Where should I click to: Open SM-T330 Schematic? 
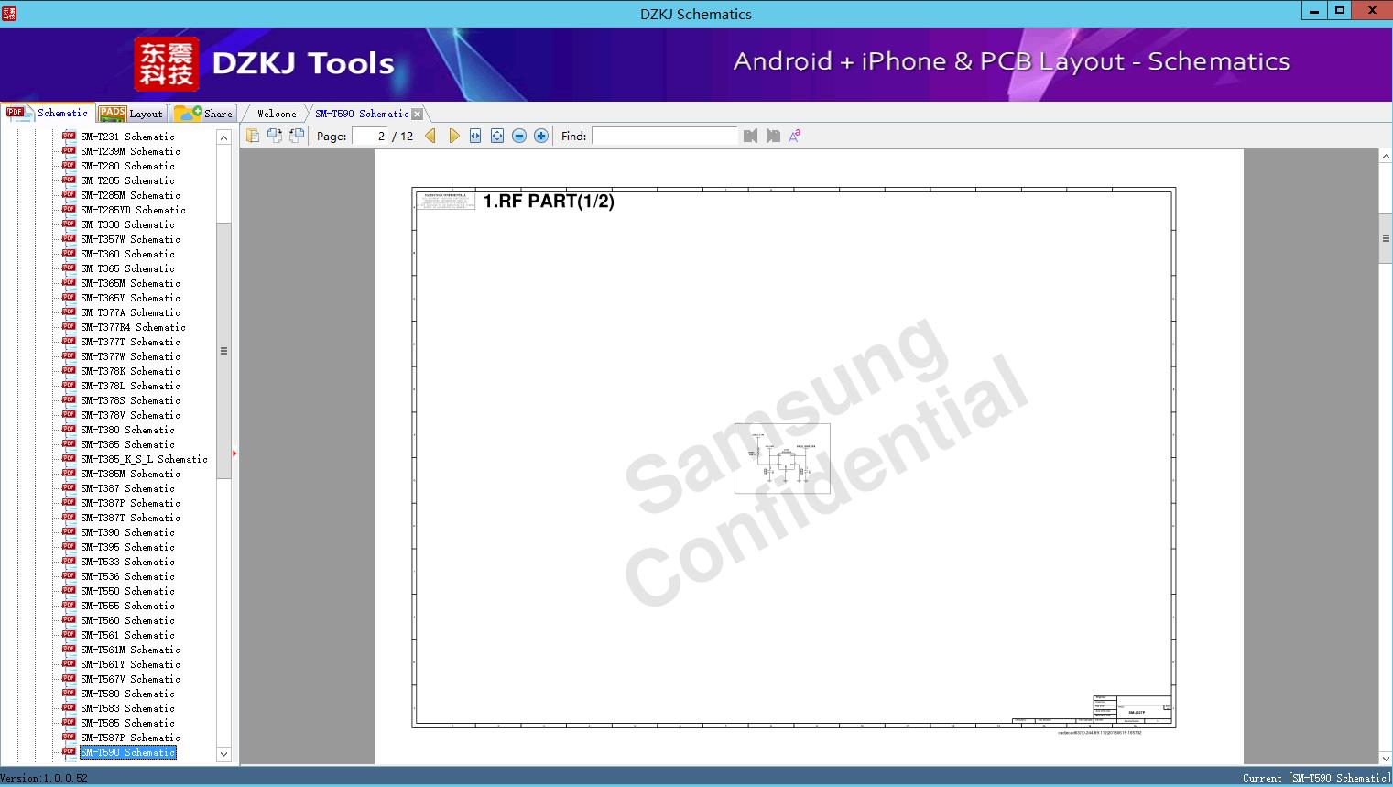click(127, 224)
